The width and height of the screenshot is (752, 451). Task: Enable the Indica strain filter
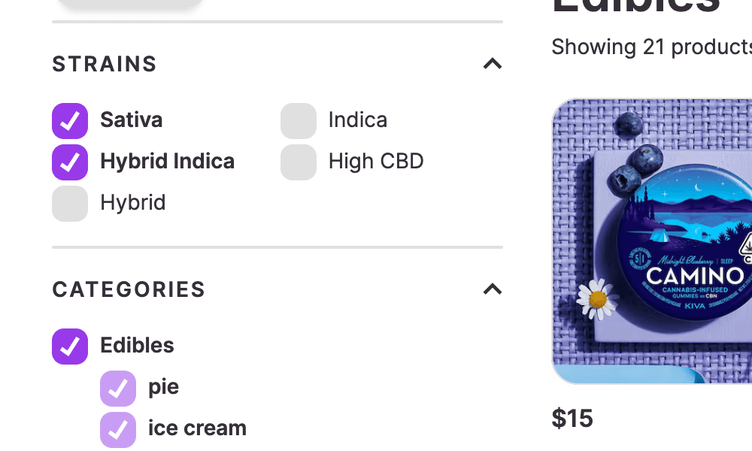coord(298,120)
